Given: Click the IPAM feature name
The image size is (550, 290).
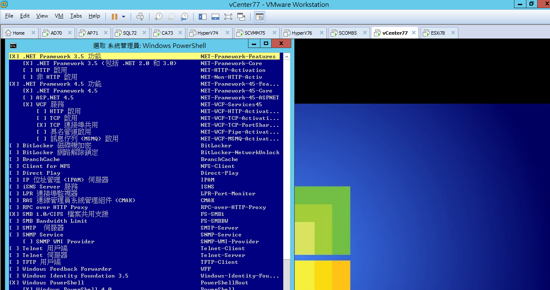Looking at the screenshot, I should pos(207,180).
